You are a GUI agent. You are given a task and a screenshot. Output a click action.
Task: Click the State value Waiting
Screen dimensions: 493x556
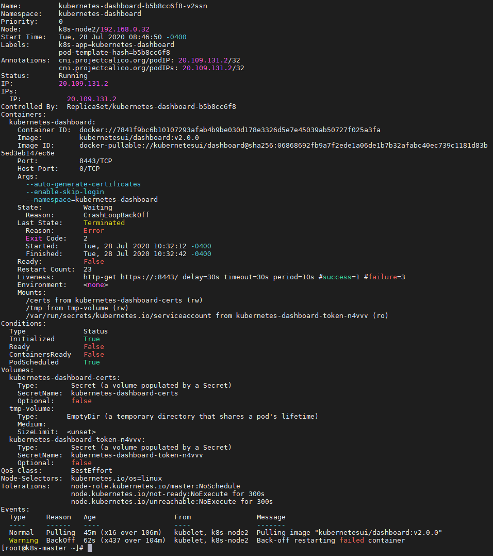pyautogui.click(x=98, y=207)
